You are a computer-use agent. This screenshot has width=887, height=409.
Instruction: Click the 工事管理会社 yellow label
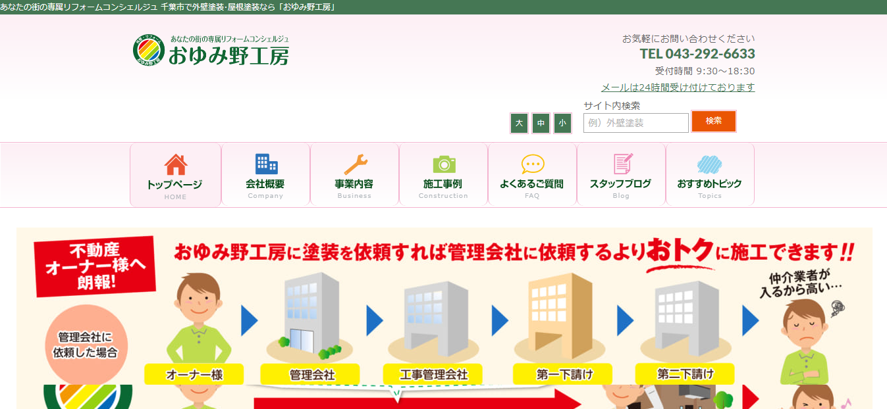click(434, 375)
